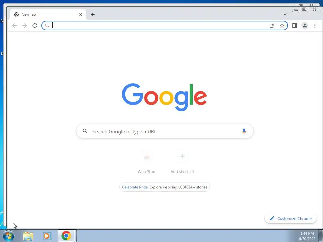323x242 pixels.
Task: Share this page via share icon
Action: click(272, 26)
